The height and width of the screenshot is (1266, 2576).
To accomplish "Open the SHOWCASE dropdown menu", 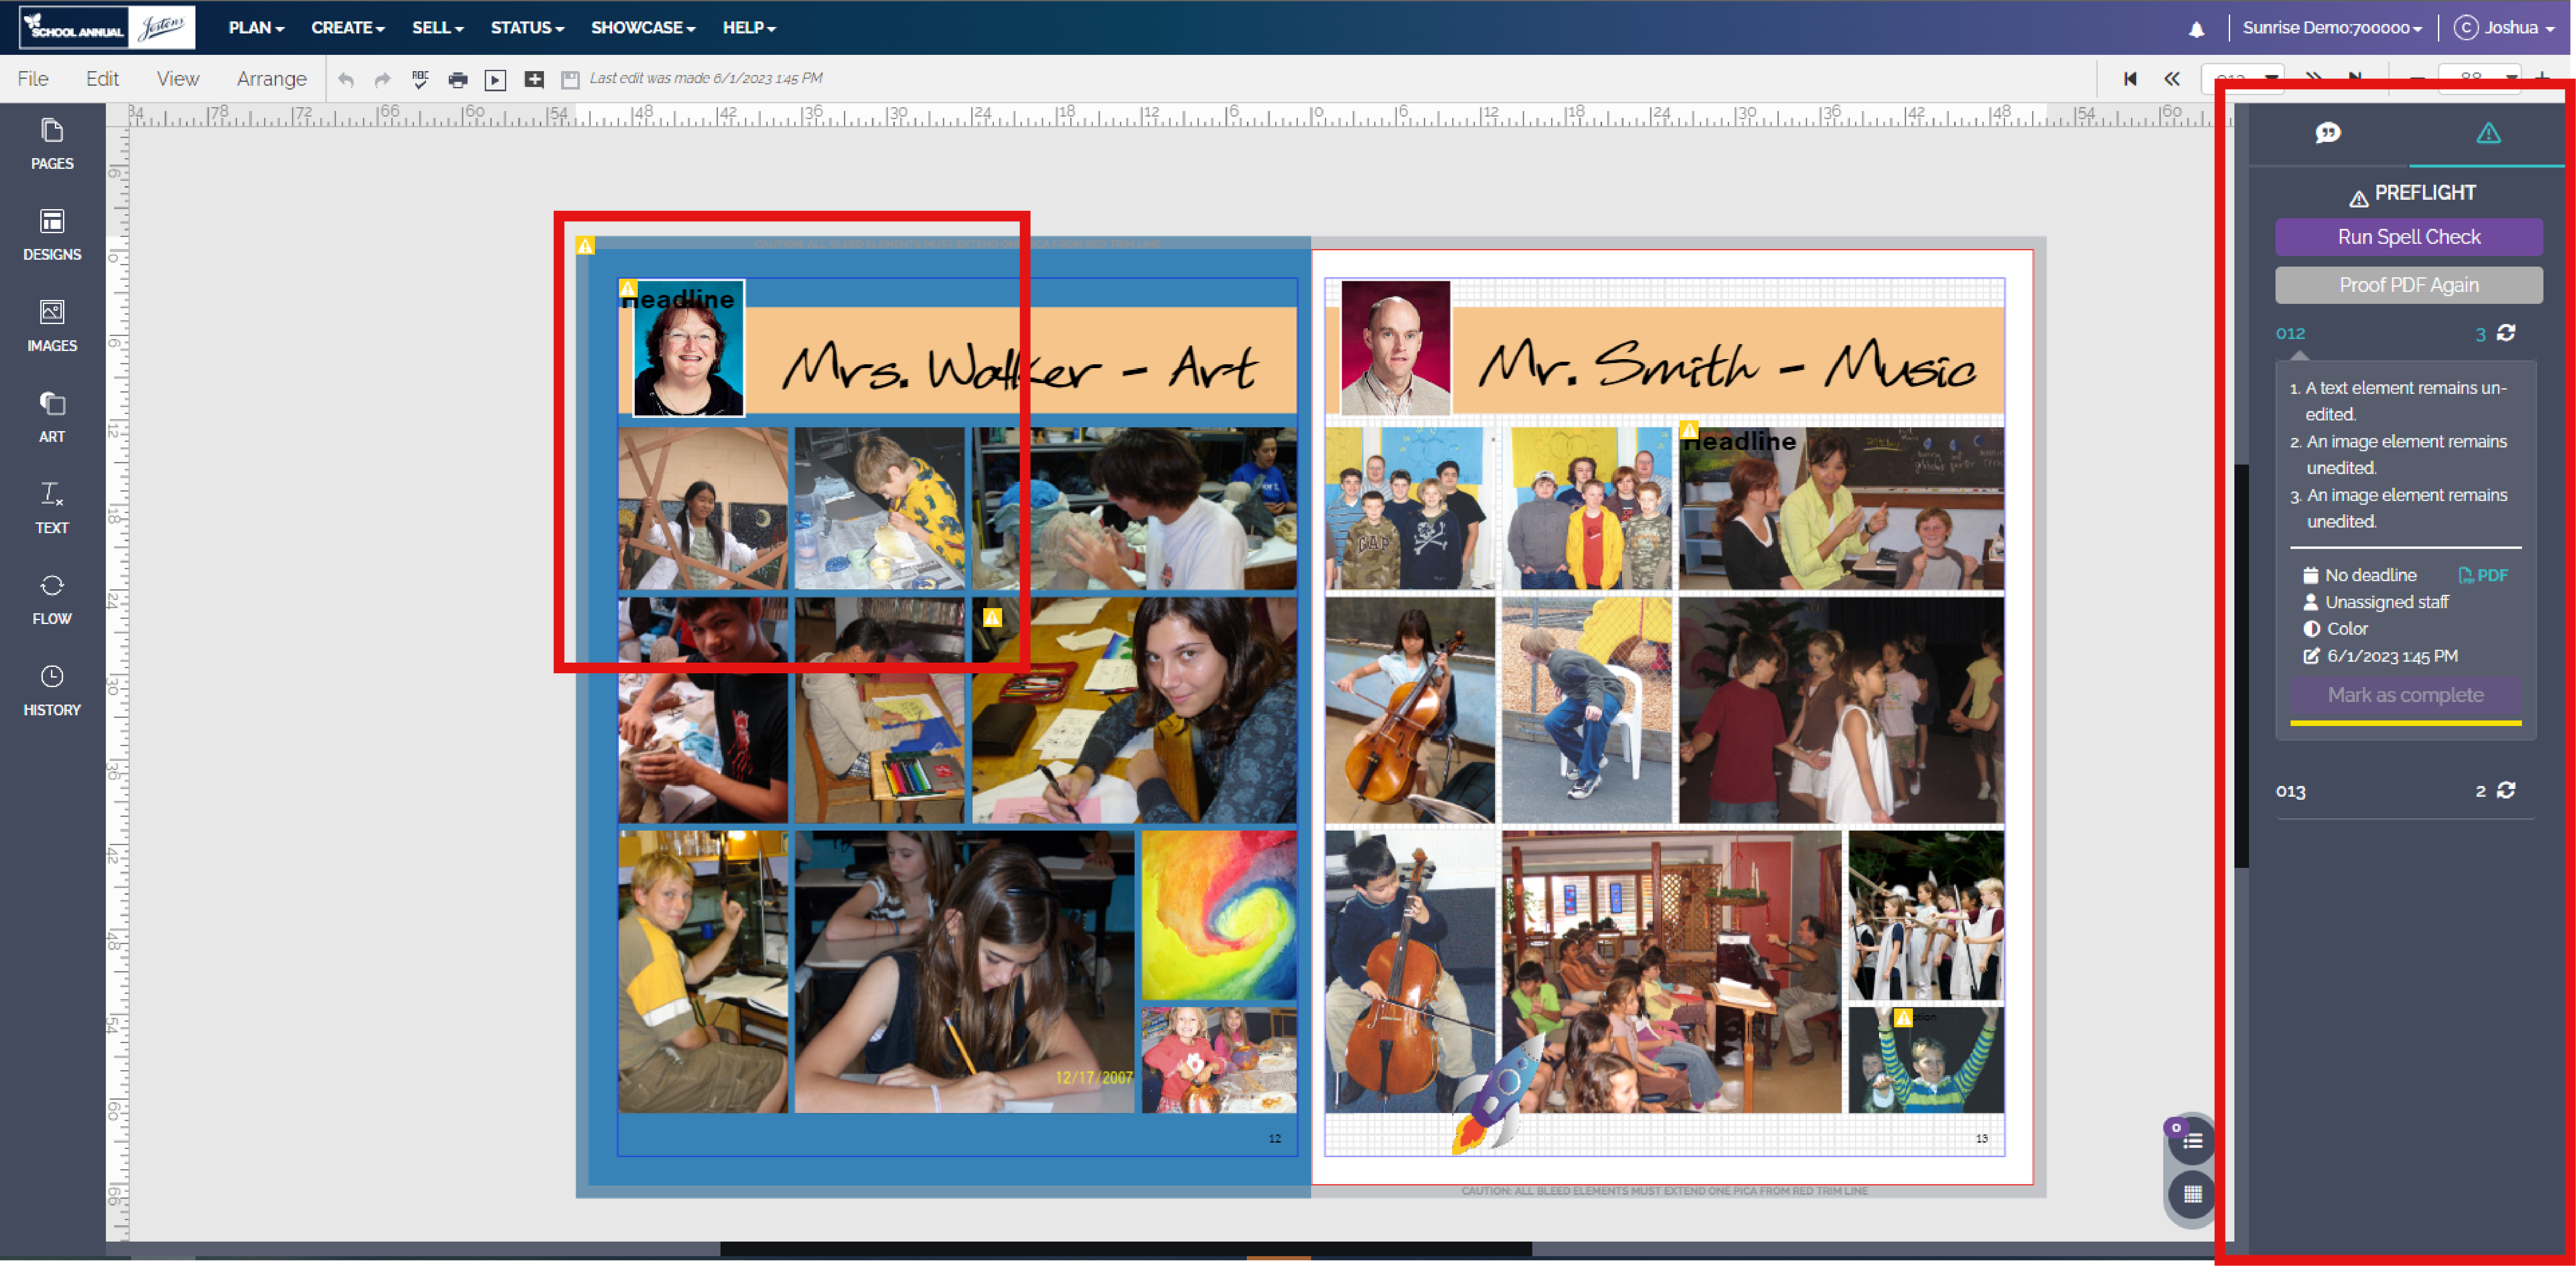I will pyautogui.click(x=642, y=28).
